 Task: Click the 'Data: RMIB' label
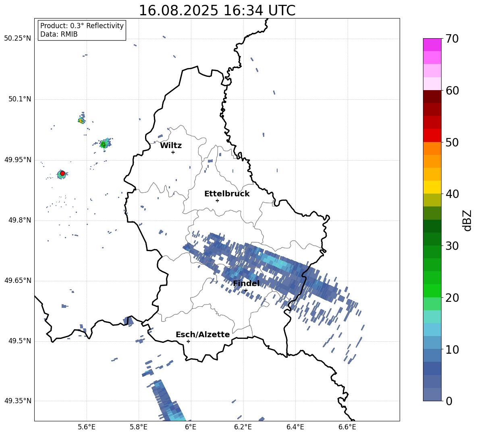[59, 34]
